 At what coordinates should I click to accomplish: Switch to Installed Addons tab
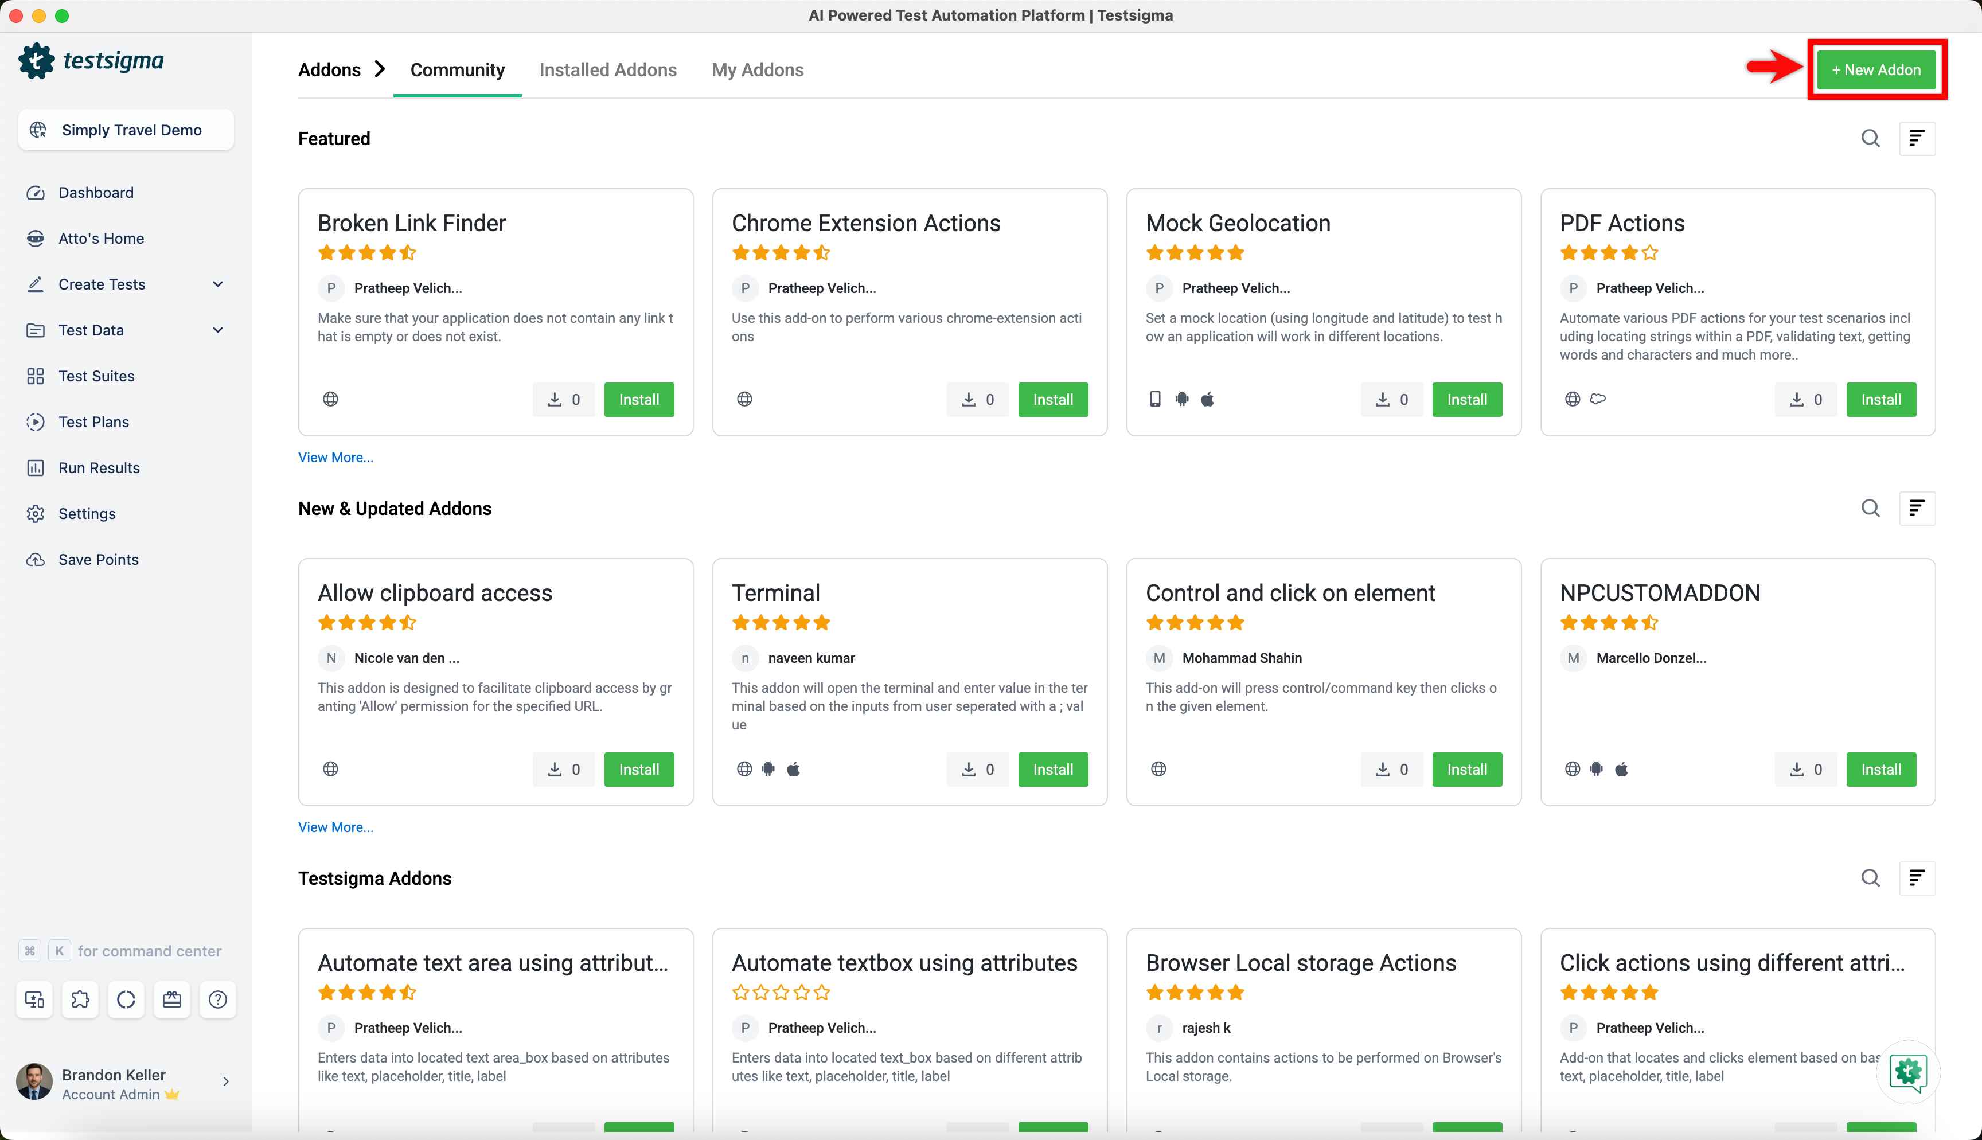(x=607, y=70)
